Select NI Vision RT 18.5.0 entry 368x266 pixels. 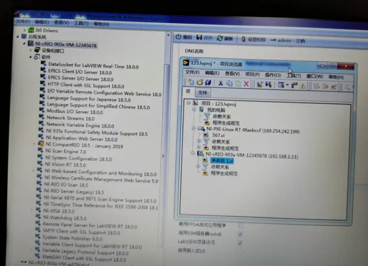tap(65, 165)
